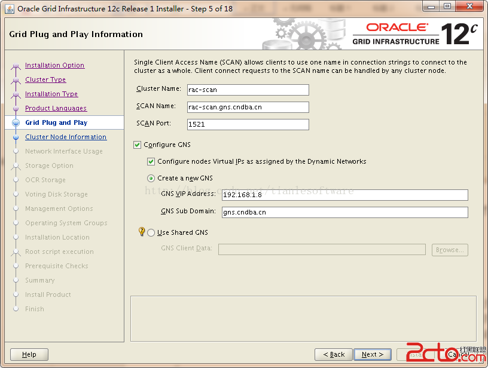Image resolution: width=488 pixels, height=368 pixels.
Task: Click the disabled GNS Client Data field
Action: pos(322,249)
